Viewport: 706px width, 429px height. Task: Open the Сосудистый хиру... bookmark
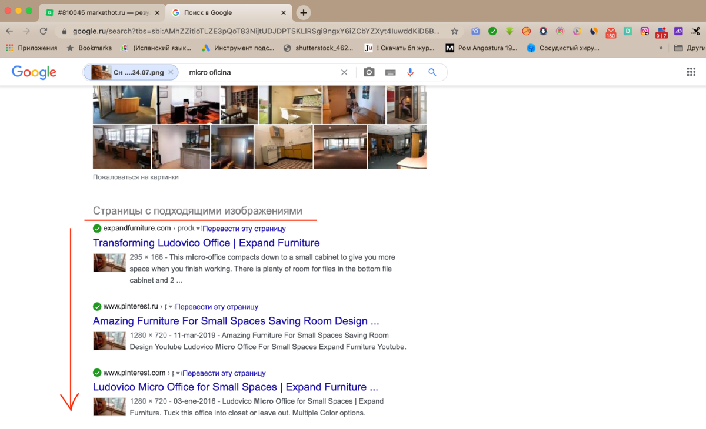pyautogui.click(x=562, y=48)
